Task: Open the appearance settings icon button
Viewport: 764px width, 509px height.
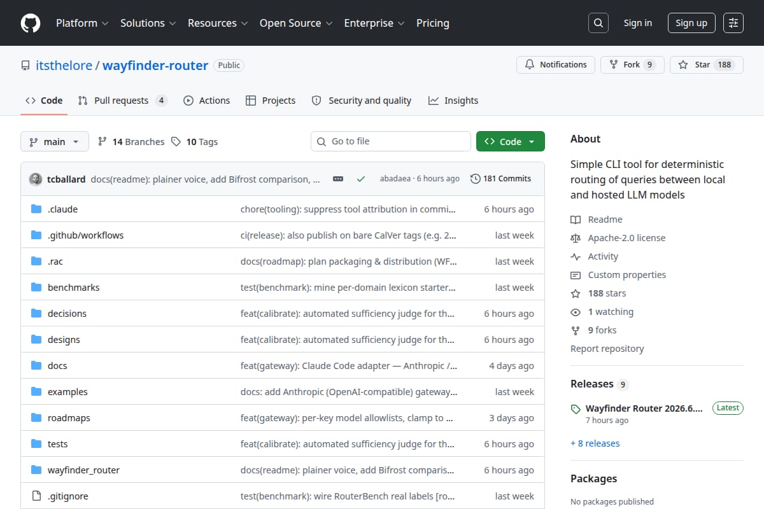Action: (733, 23)
